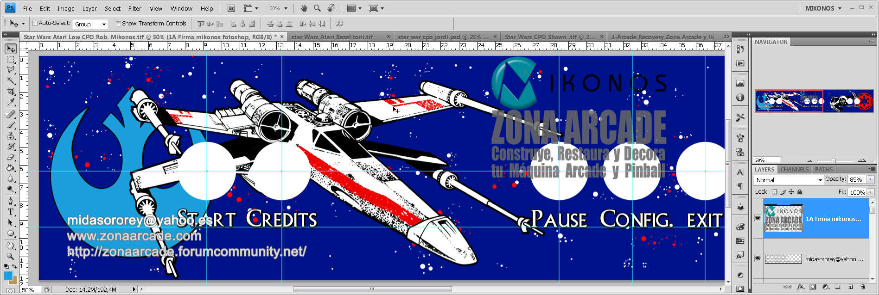This screenshot has width=879, height=295.
Task: Open the Filter menu
Action: 135,8
